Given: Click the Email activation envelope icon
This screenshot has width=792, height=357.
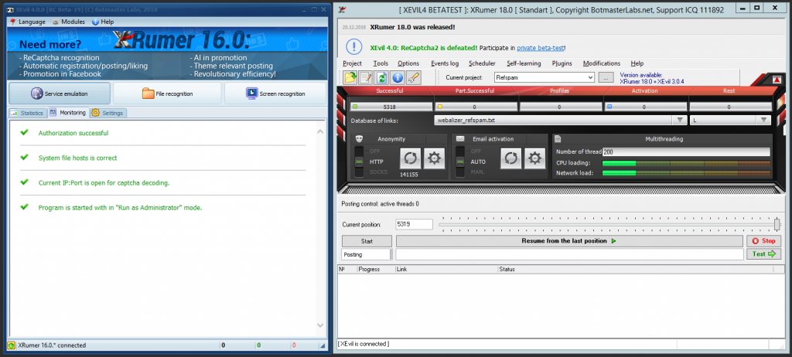Looking at the screenshot, I should tap(459, 139).
